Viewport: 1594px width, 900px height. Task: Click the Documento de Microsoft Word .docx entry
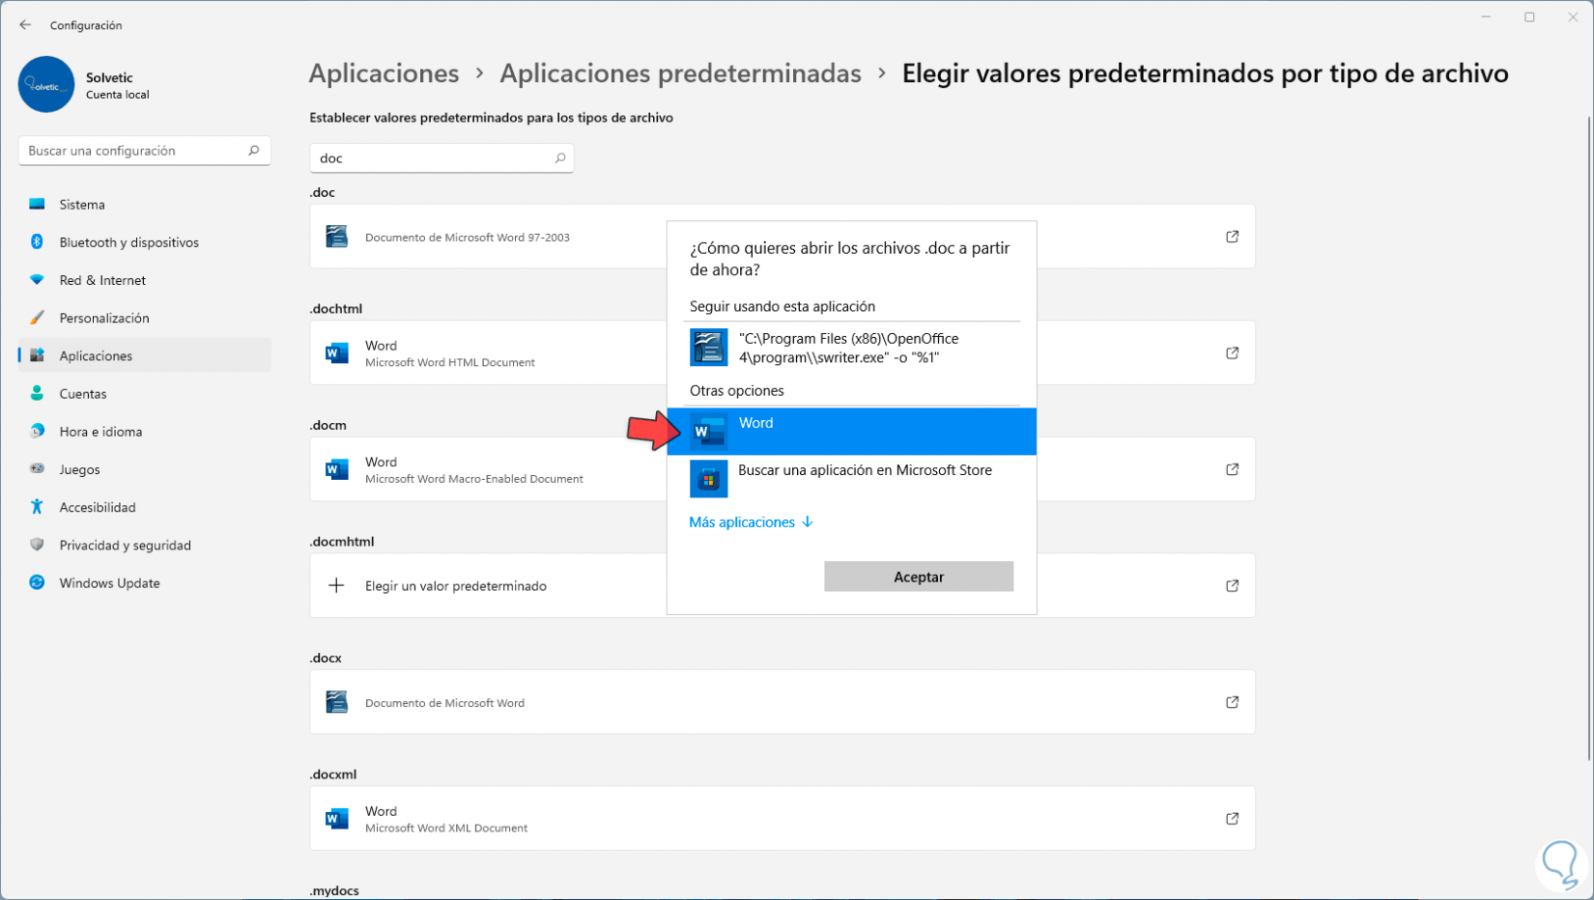[783, 702]
